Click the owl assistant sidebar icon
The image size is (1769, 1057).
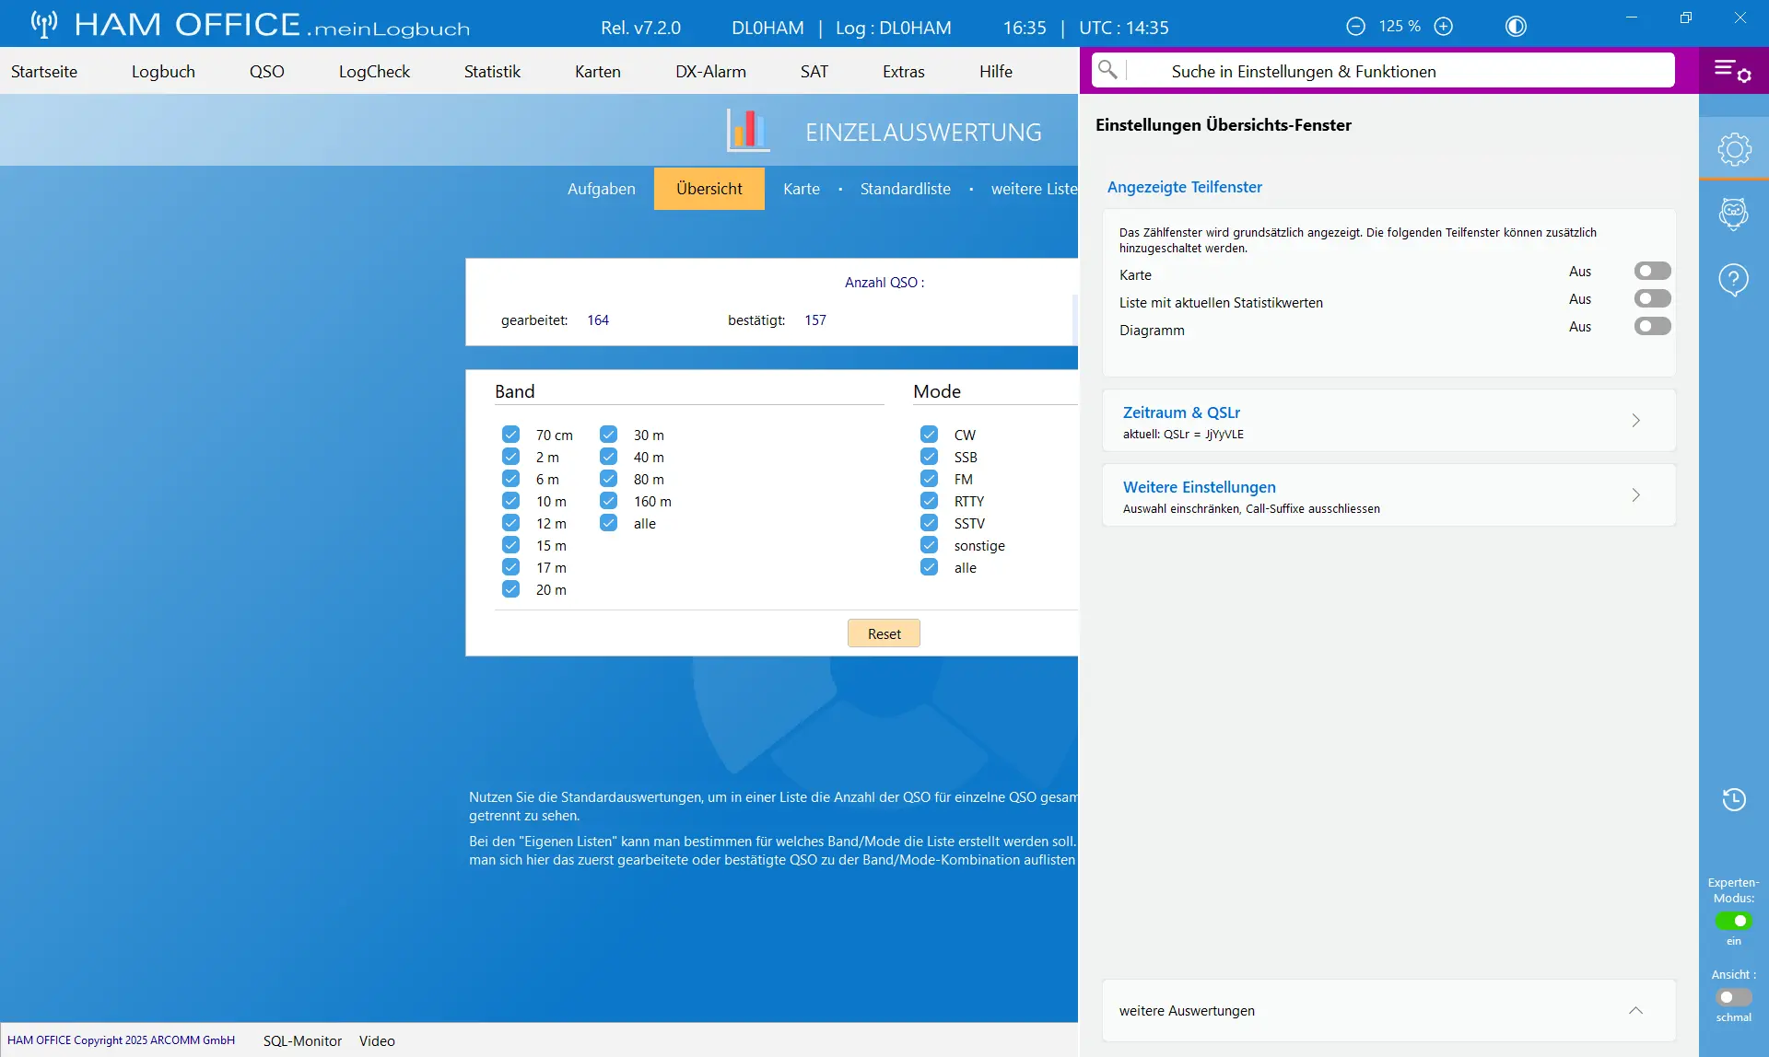[x=1734, y=215]
